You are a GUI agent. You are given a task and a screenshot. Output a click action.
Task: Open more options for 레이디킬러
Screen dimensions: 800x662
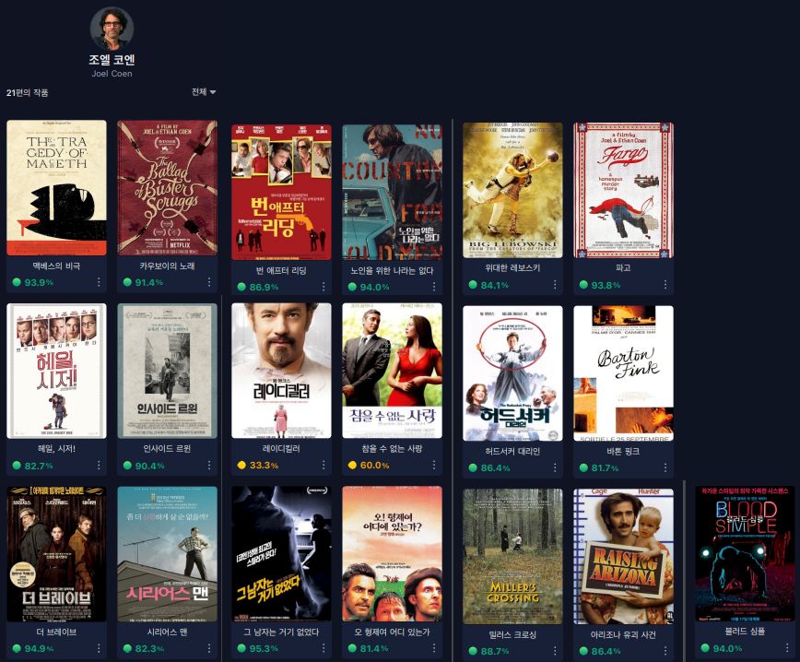click(x=324, y=465)
